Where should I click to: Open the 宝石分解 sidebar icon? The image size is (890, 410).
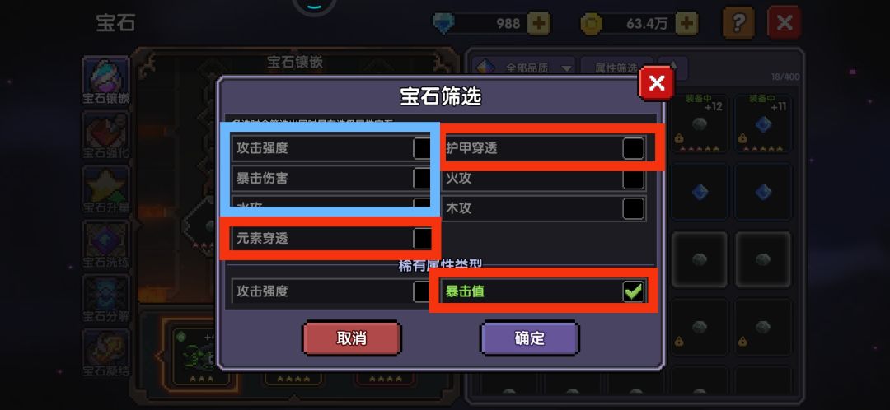pos(105,299)
